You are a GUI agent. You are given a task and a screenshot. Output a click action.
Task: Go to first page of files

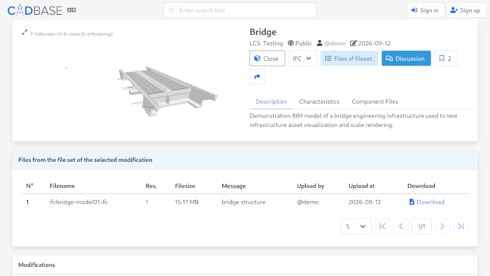tap(382, 226)
